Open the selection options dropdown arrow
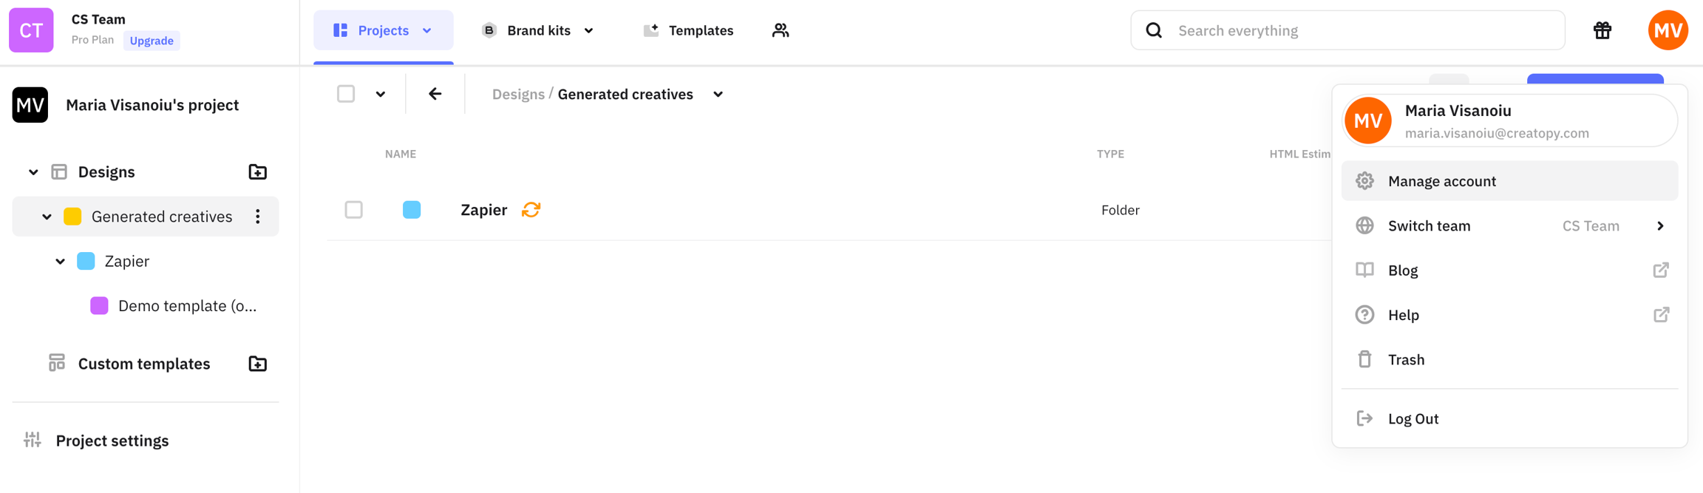 click(381, 94)
